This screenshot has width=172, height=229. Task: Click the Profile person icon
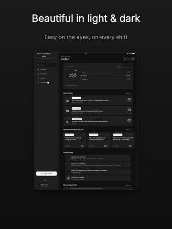point(38,78)
